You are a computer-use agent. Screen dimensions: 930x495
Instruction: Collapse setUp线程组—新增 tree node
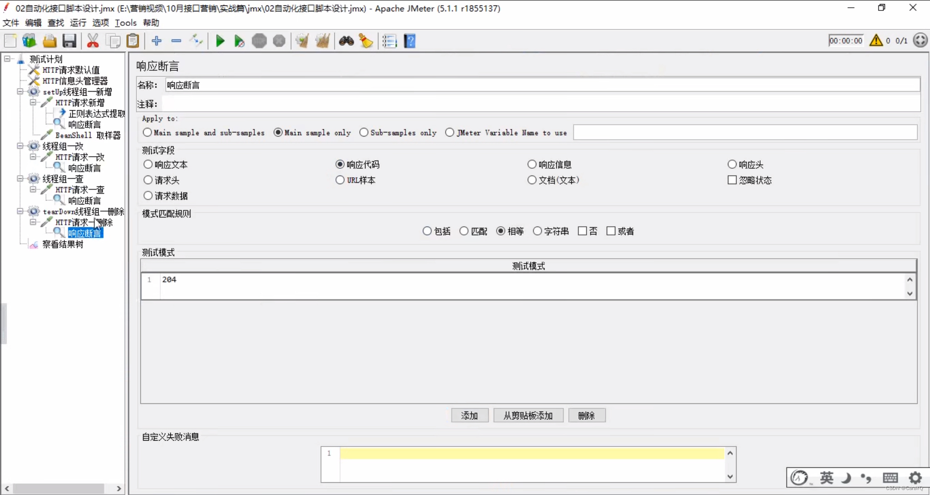tap(20, 91)
